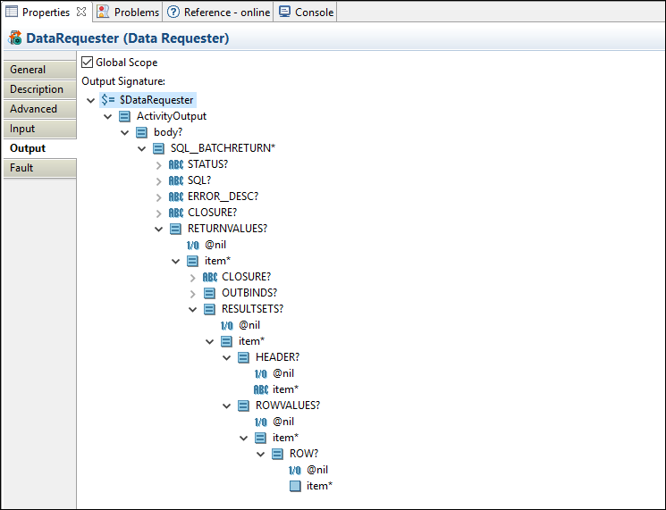Click the DataRequester activity icon in header
Screen dimensions: 666x510
[15, 38]
